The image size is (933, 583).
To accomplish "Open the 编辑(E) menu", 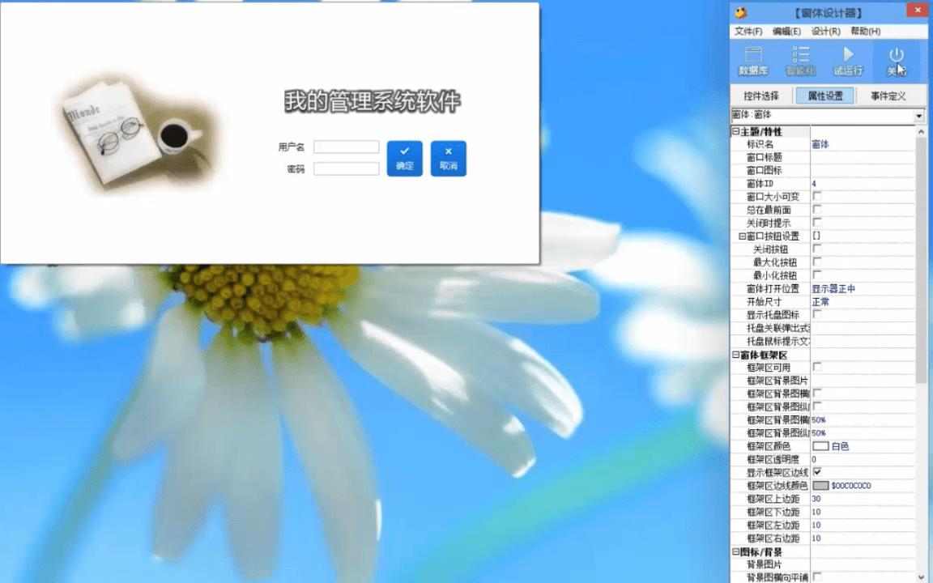I will 786,31.
